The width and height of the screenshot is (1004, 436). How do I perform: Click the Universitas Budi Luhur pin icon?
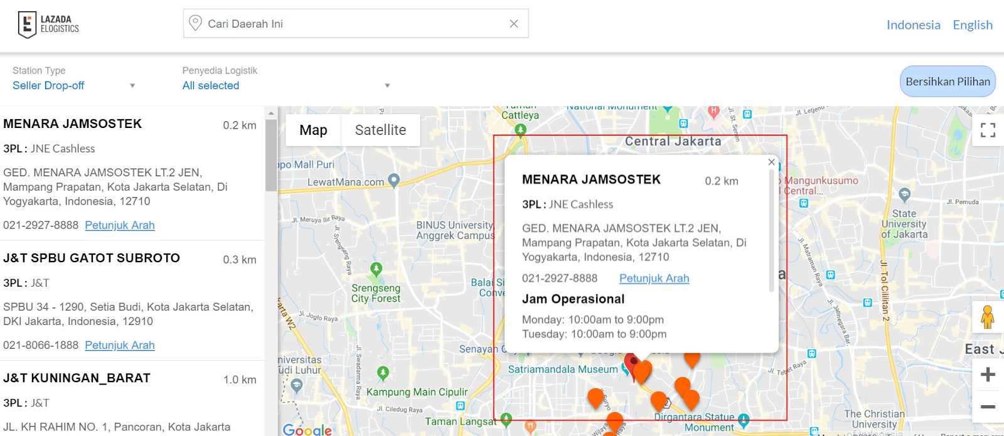[297, 386]
